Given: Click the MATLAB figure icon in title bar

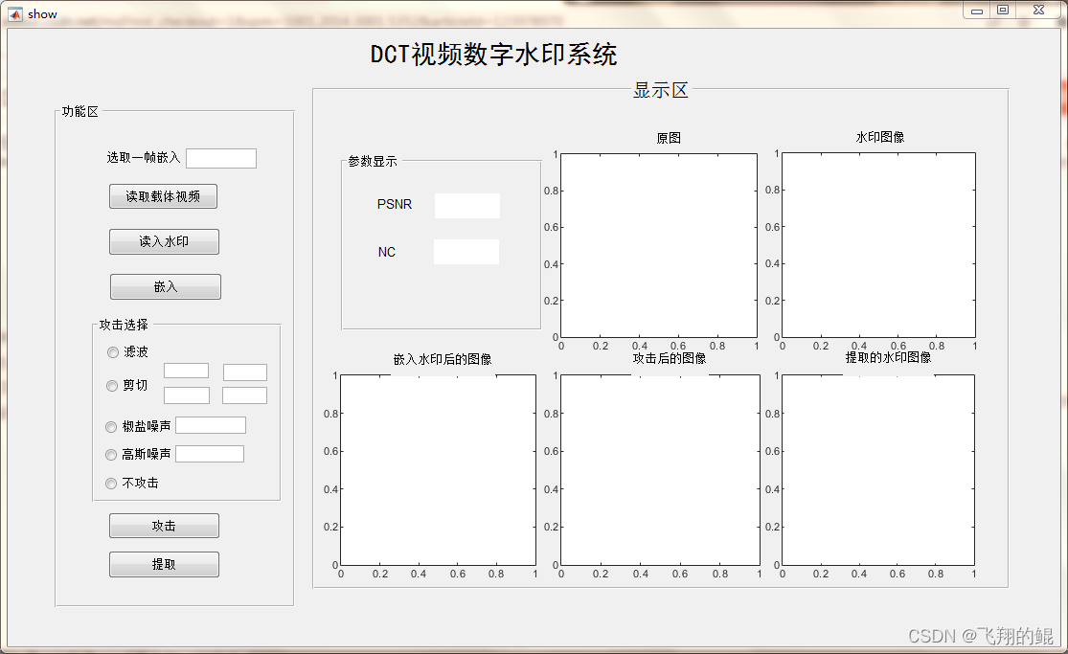Looking at the screenshot, I should pos(13,12).
